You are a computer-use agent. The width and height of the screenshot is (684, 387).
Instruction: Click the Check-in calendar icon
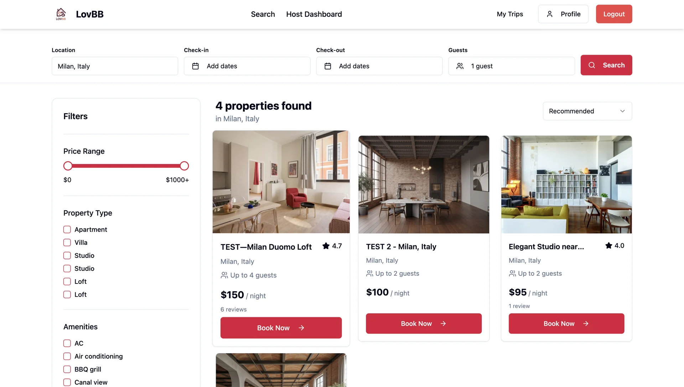196,66
